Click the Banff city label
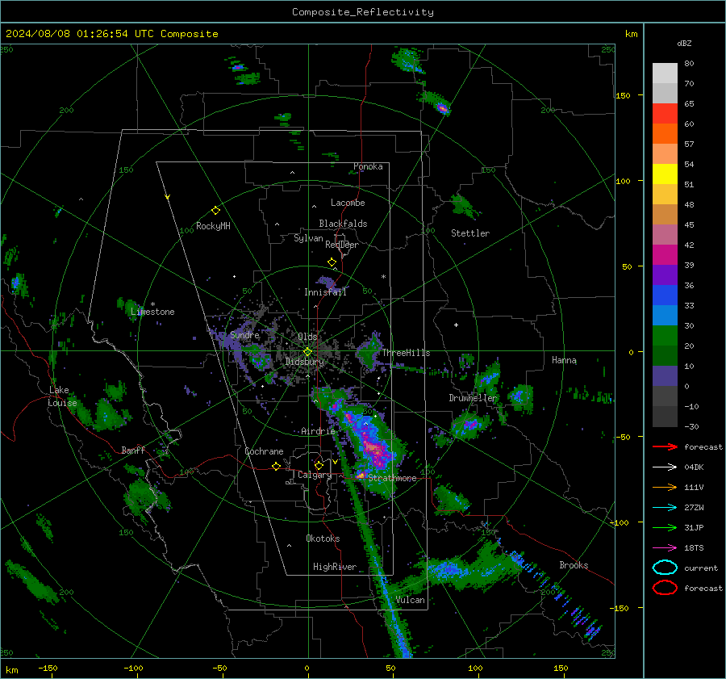Viewport: 726px width, 679px height. (x=133, y=450)
